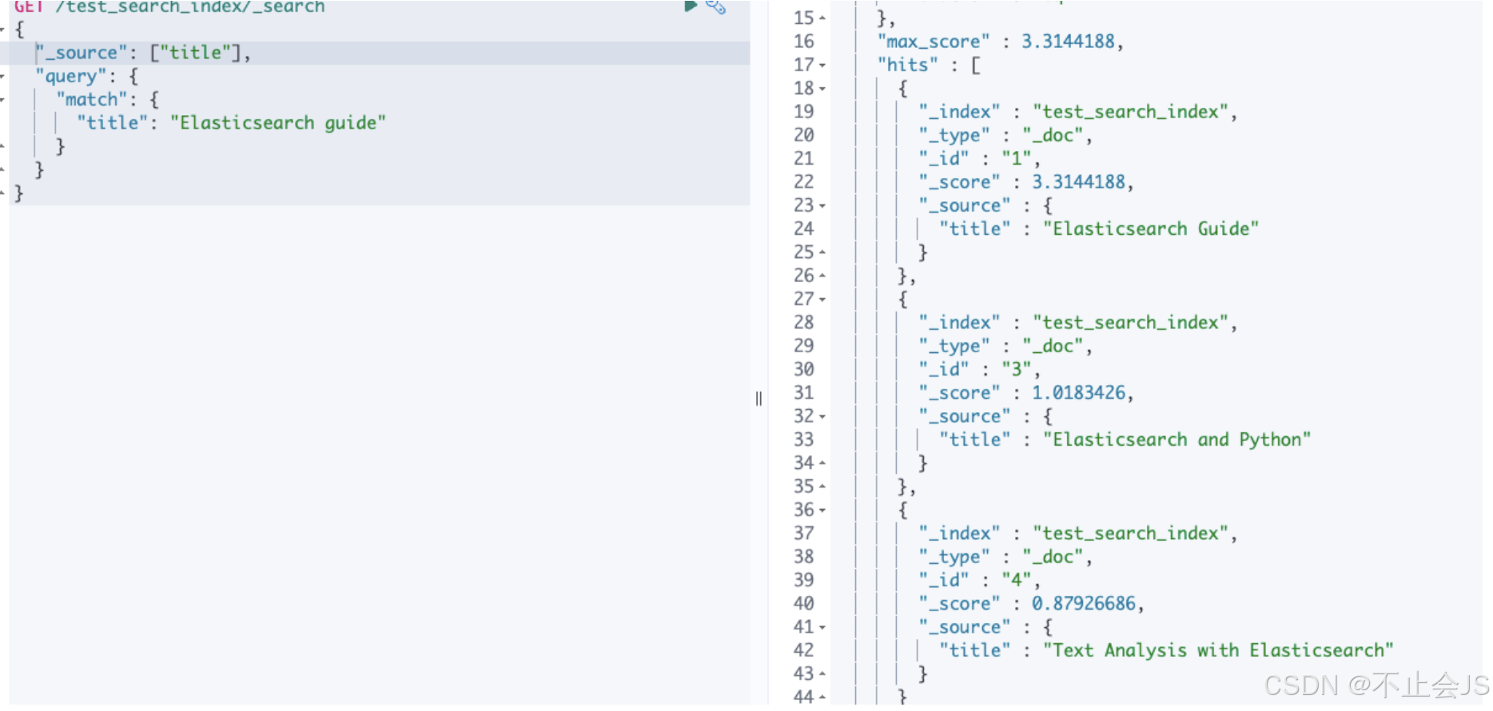Click the "title" key in the match query
Viewport: 1493px width, 711px height.
pos(113,123)
